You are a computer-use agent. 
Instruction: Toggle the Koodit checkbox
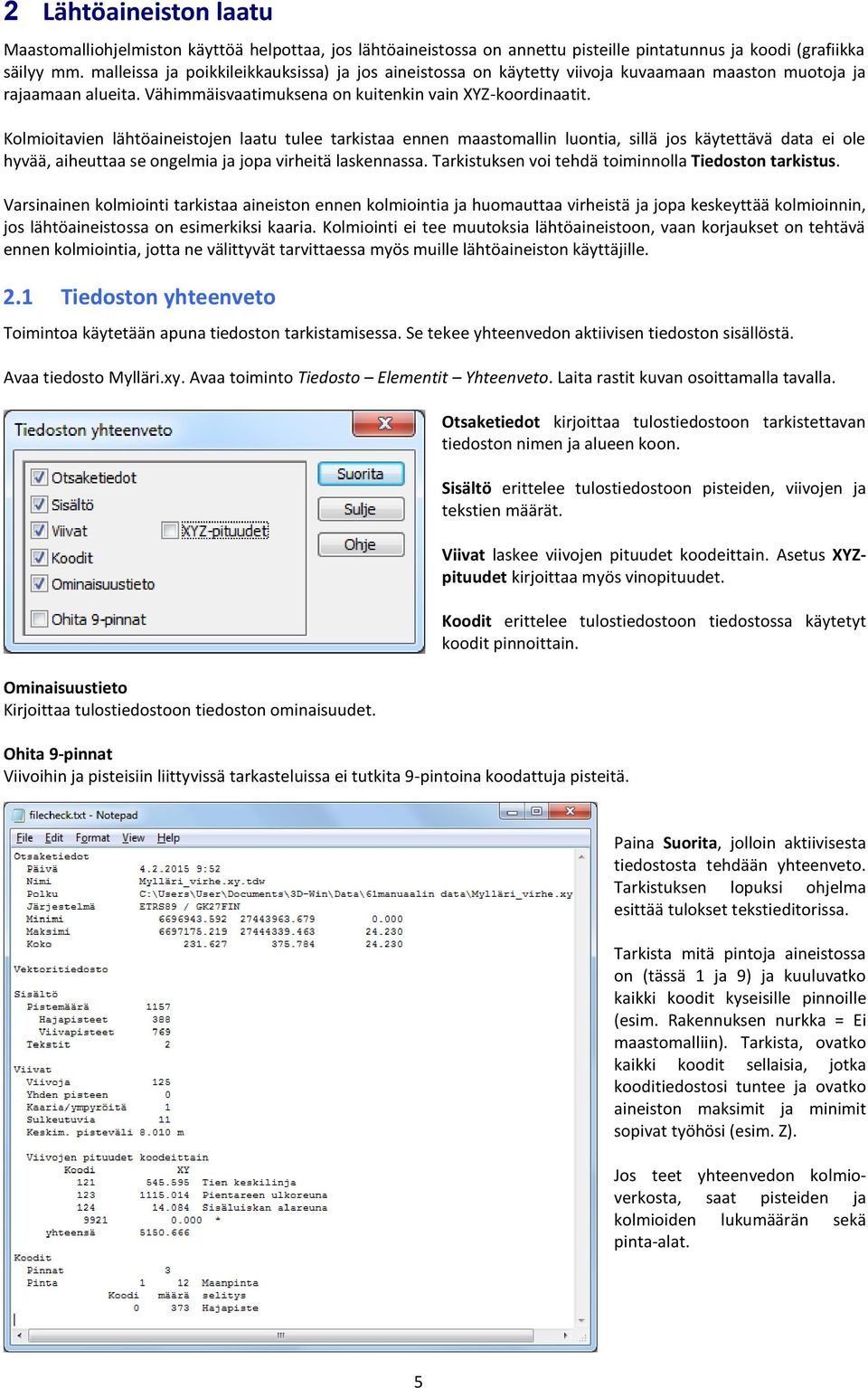click(x=40, y=557)
